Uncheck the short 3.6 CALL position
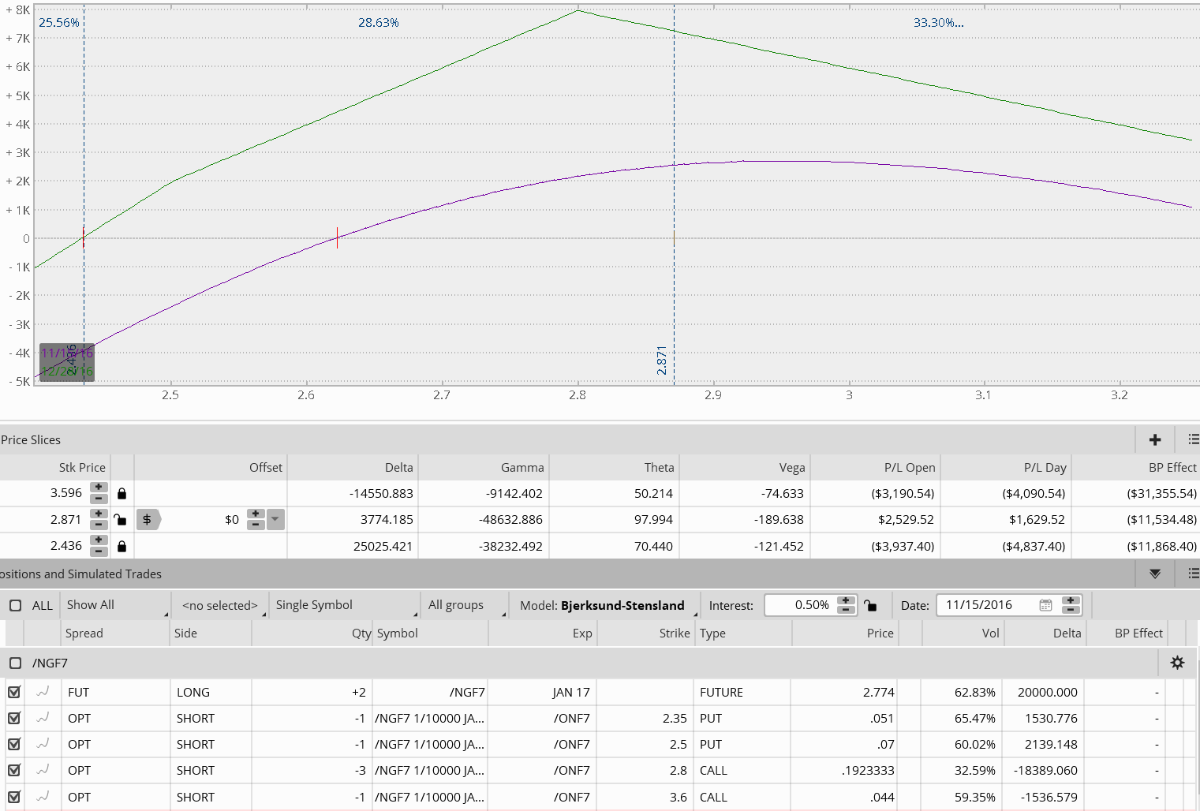 (14, 797)
